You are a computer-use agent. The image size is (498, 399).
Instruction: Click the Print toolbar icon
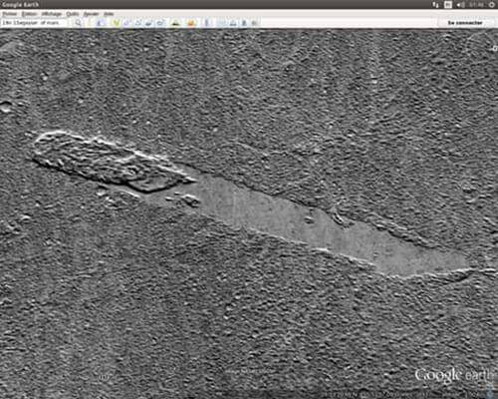(x=244, y=23)
